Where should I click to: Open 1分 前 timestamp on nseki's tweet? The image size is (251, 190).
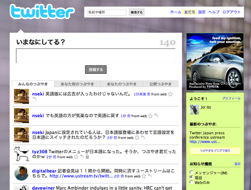coord(125,116)
